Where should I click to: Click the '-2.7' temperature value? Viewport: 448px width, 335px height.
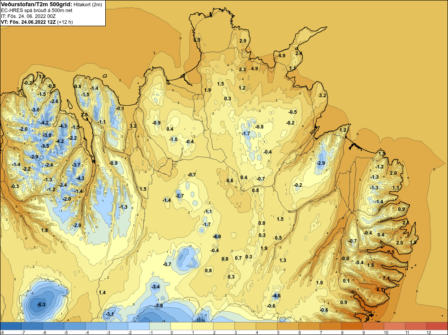(180, 196)
